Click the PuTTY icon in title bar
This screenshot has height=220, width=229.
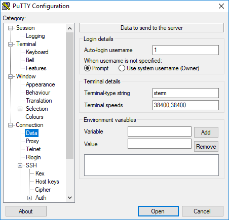click(x=6, y=6)
